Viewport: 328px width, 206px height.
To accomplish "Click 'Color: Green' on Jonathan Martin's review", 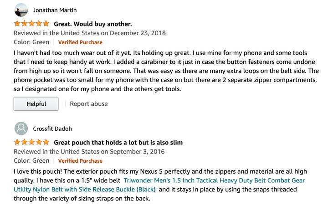I will pyautogui.click(x=31, y=42).
